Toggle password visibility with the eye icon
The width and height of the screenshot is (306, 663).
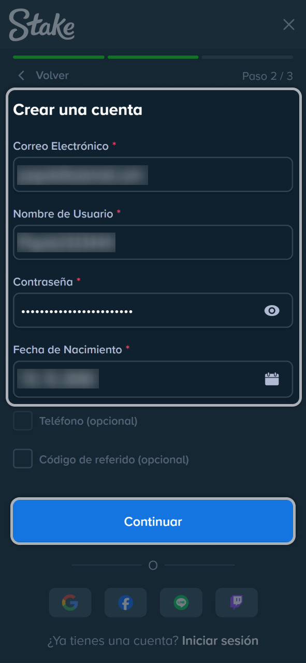[x=271, y=310]
